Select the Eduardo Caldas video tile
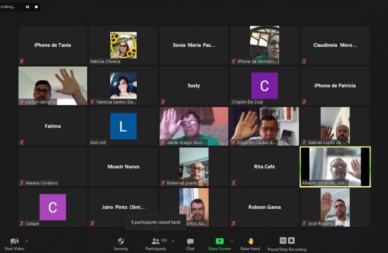Image resolution: width=388 pixels, height=253 pixels. pos(264,126)
